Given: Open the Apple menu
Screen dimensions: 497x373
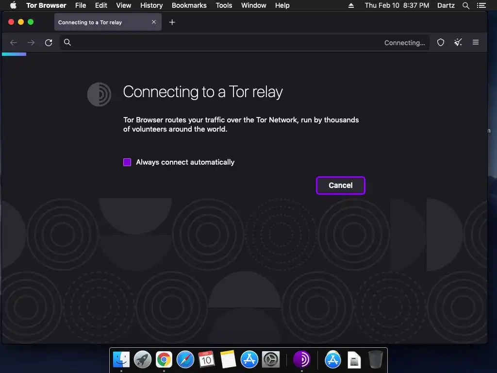Looking at the screenshot, I should (13, 5).
